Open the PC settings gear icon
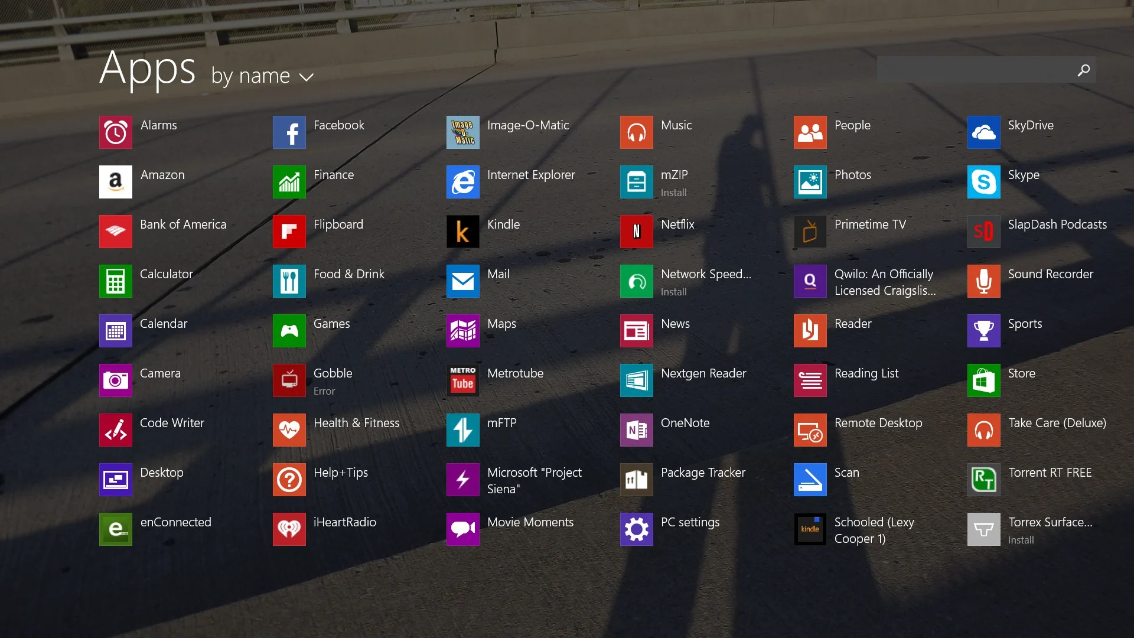 (636, 529)
